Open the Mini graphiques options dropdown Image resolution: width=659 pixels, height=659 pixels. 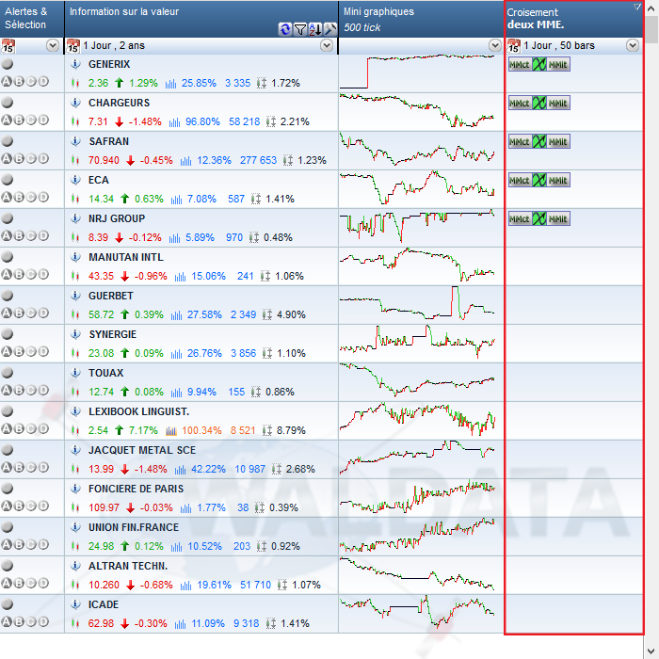pyautogui.click(x=495, y=45)
